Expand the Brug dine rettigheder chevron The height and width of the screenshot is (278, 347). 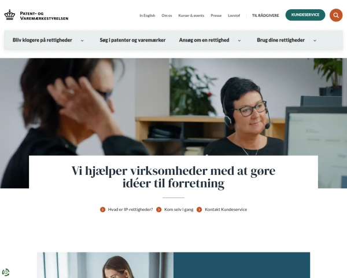(315, 41)
